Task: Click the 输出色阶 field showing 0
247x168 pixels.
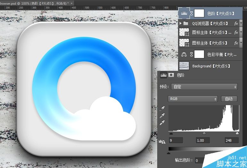Action: point(200,161)
